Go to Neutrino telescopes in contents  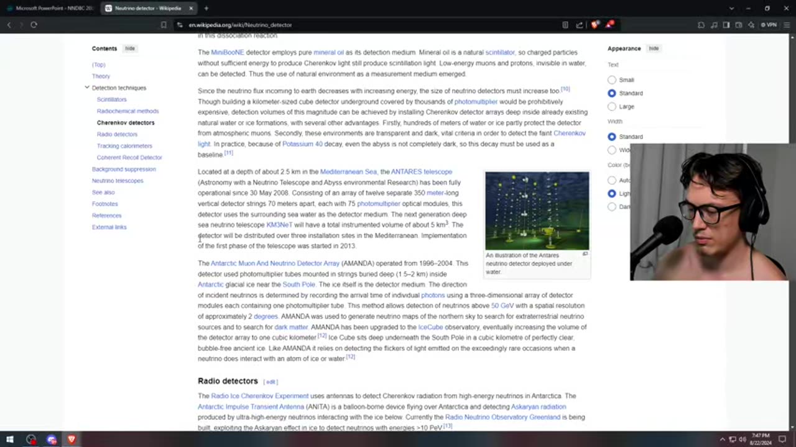pos(118,181)
